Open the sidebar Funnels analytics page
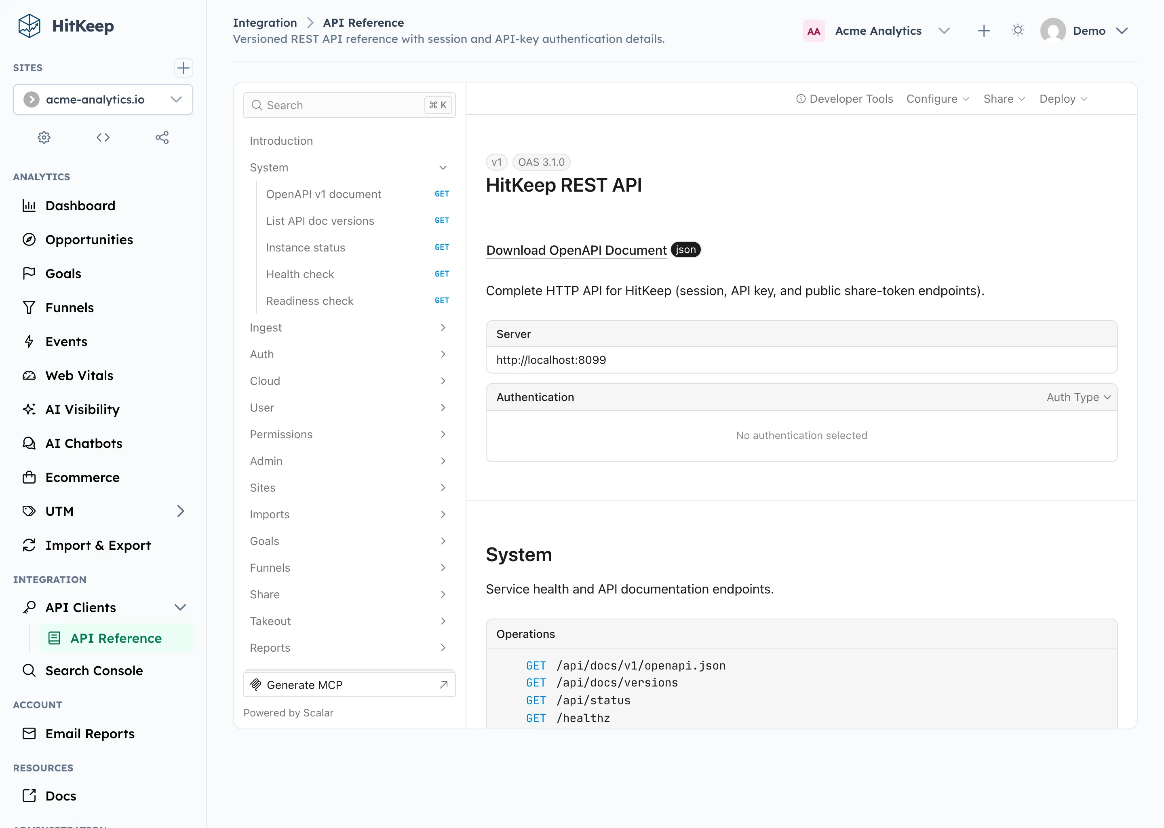Screen dimensions: 1164x828 point(103,307)
